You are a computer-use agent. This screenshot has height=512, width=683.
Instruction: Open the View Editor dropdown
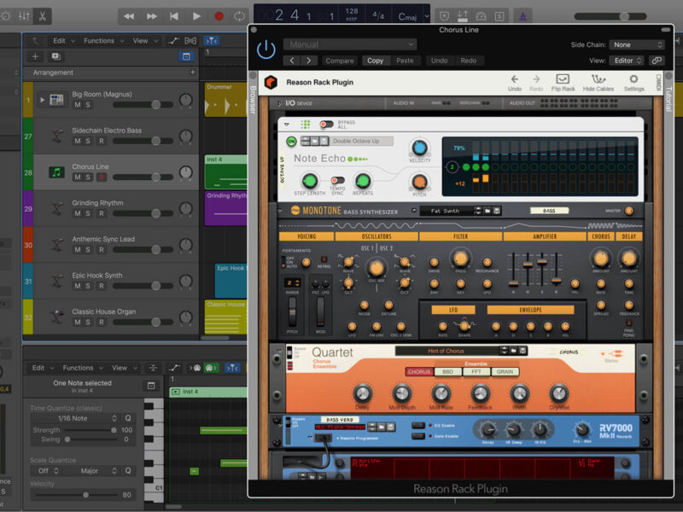pos(626,61)
